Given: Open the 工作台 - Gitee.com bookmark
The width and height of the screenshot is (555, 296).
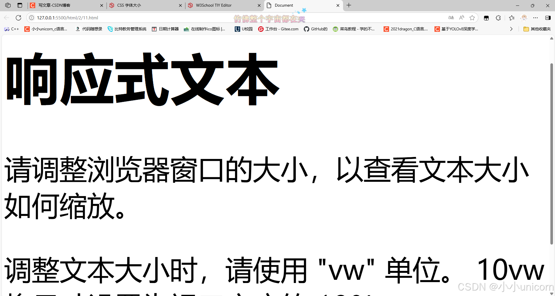Looking at the screenshot, I should click(x=278, y=29).
